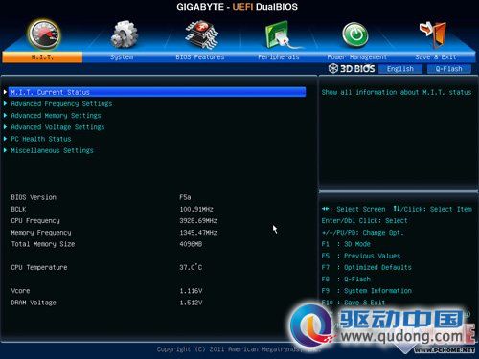Click the Vcore label
Image resolution: width=479 pixels, height=359 pixels.
20,291
